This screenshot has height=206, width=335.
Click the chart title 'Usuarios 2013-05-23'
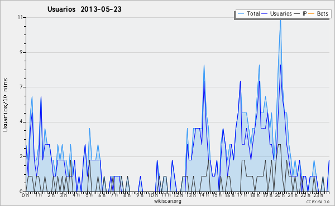(x=84, y=9)
